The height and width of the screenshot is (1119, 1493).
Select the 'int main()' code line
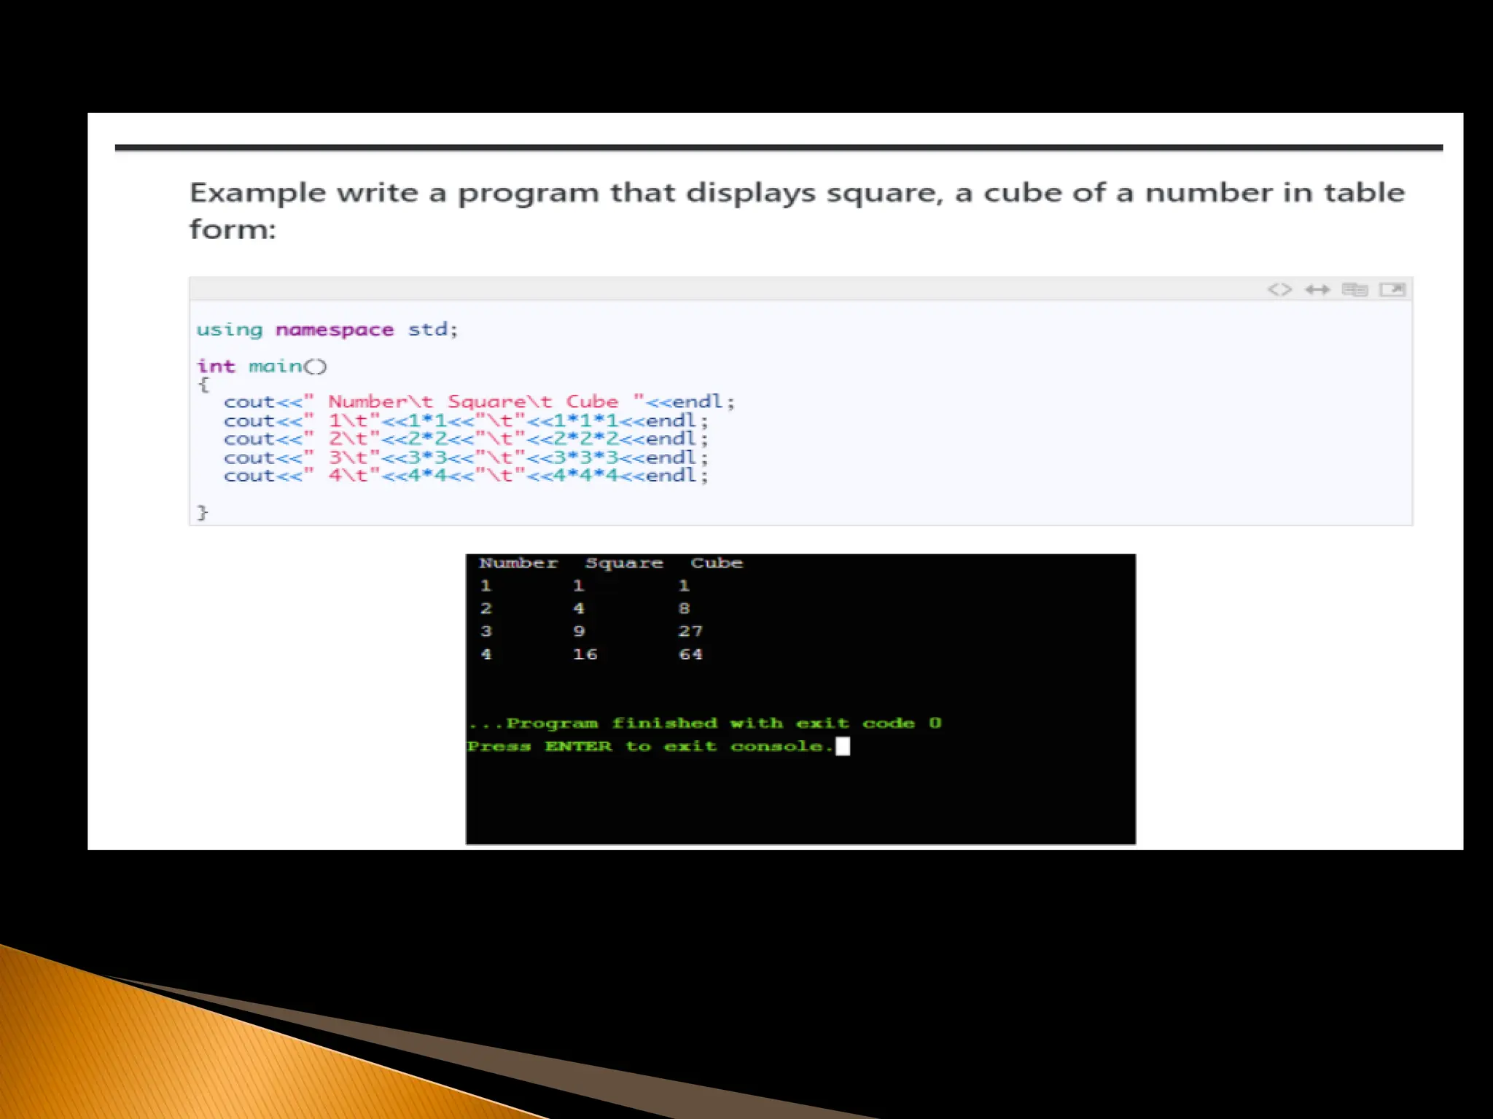pyautogui.click(x=262, y=366)
